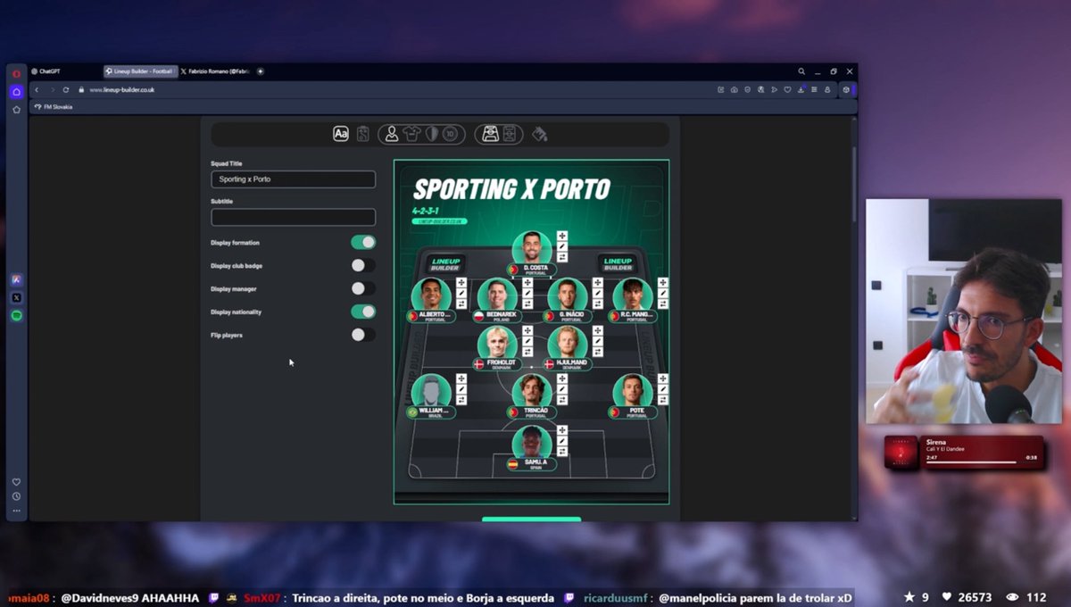Open the text settings Aa icon
The image size is (1071, 607).
tap(341, 134)
